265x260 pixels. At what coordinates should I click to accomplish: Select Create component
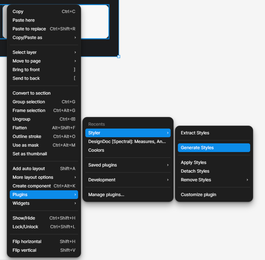click(x=44, y=186)
